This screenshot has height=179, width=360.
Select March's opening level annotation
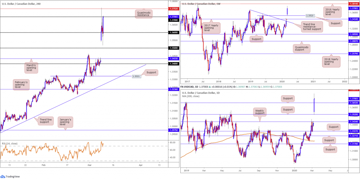click(31, 68)
